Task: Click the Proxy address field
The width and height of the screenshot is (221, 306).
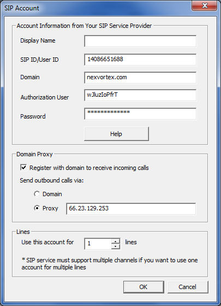Action: pos(131,209)
